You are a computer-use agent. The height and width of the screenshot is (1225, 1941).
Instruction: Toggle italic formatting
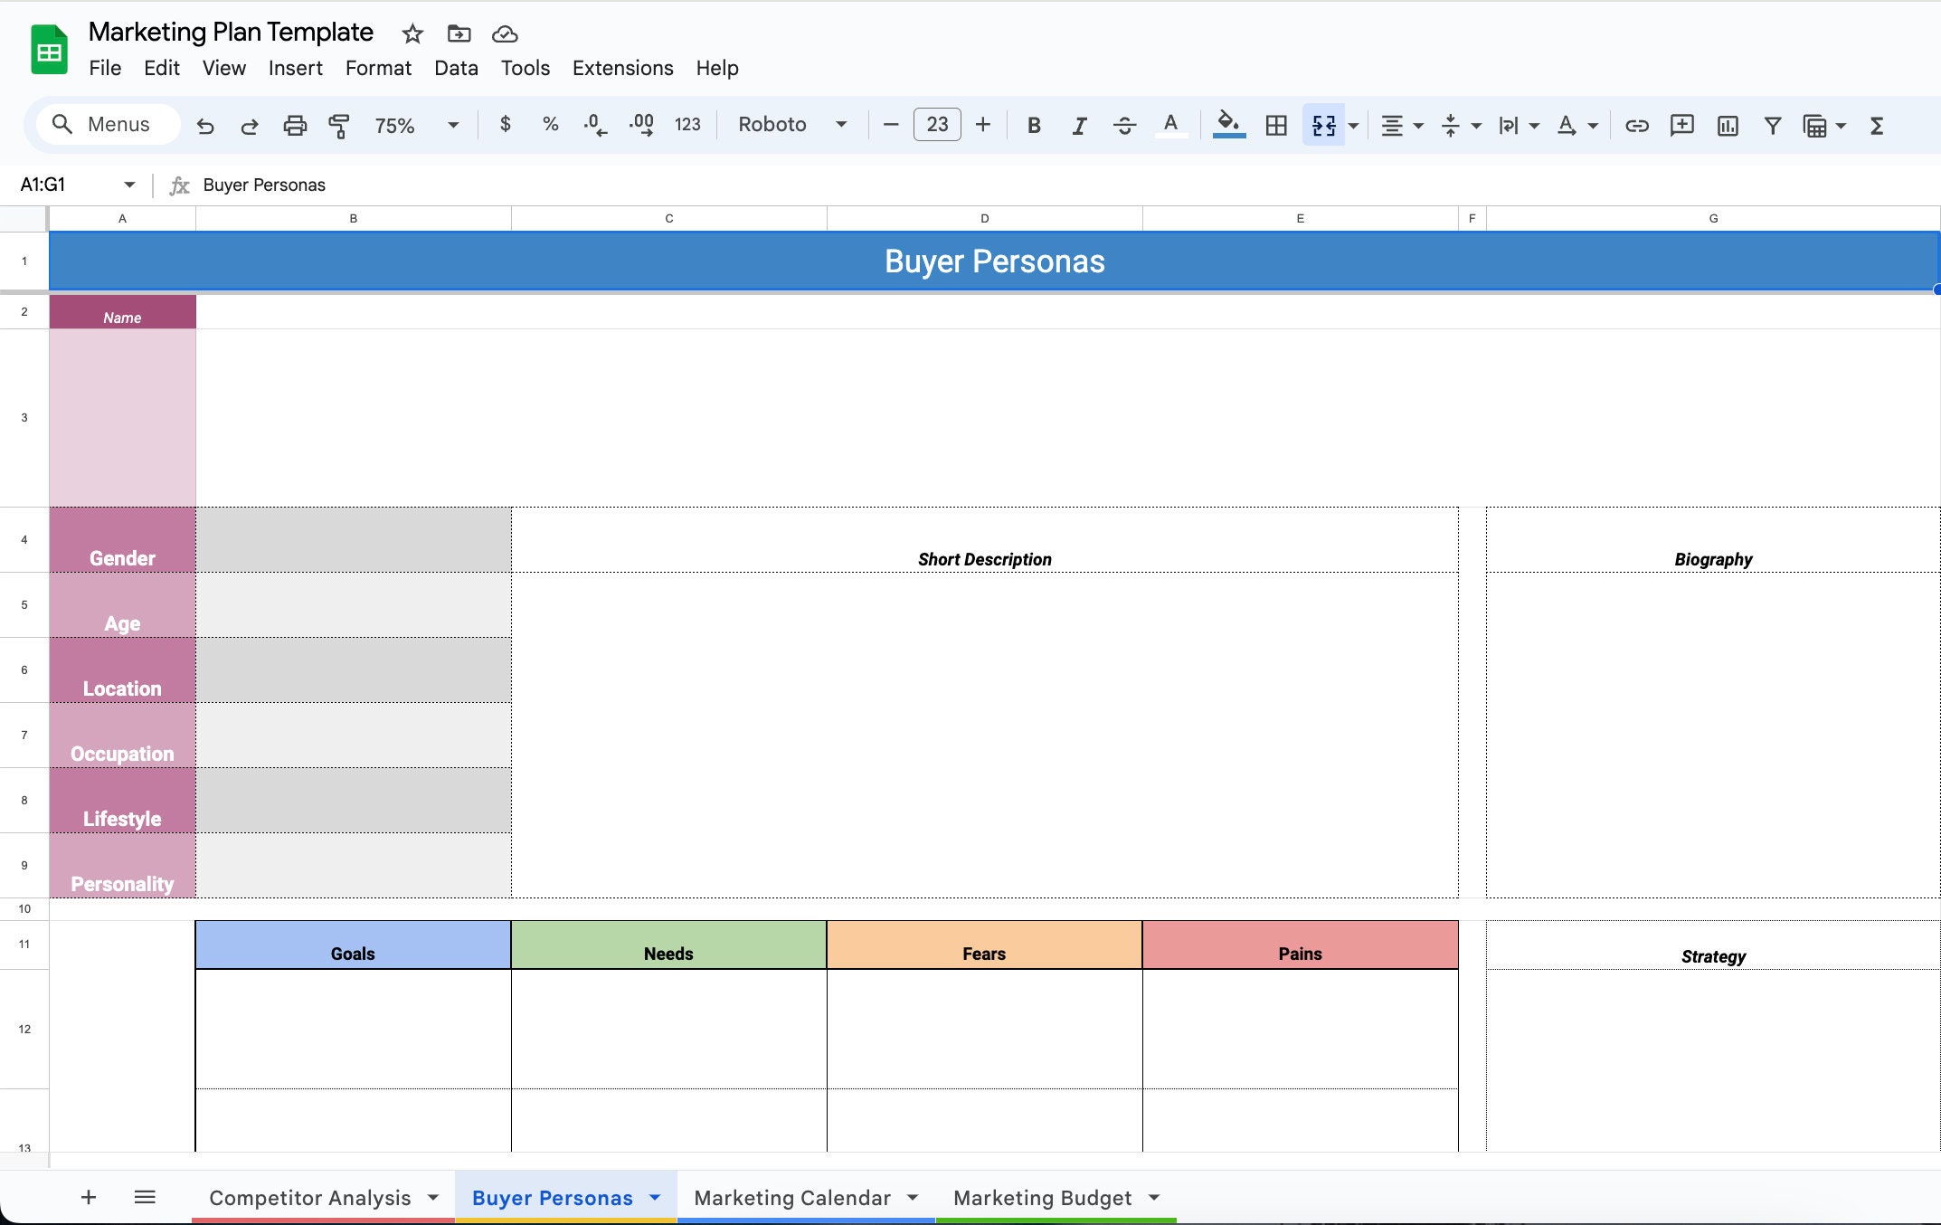[x=1078, y=125]
